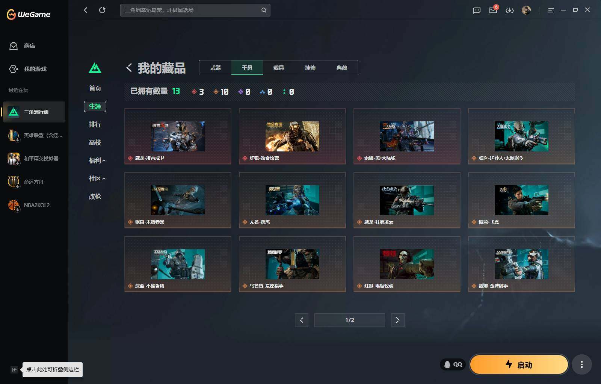Go back from 我的藏品 with the arrow

click(129, 68)
